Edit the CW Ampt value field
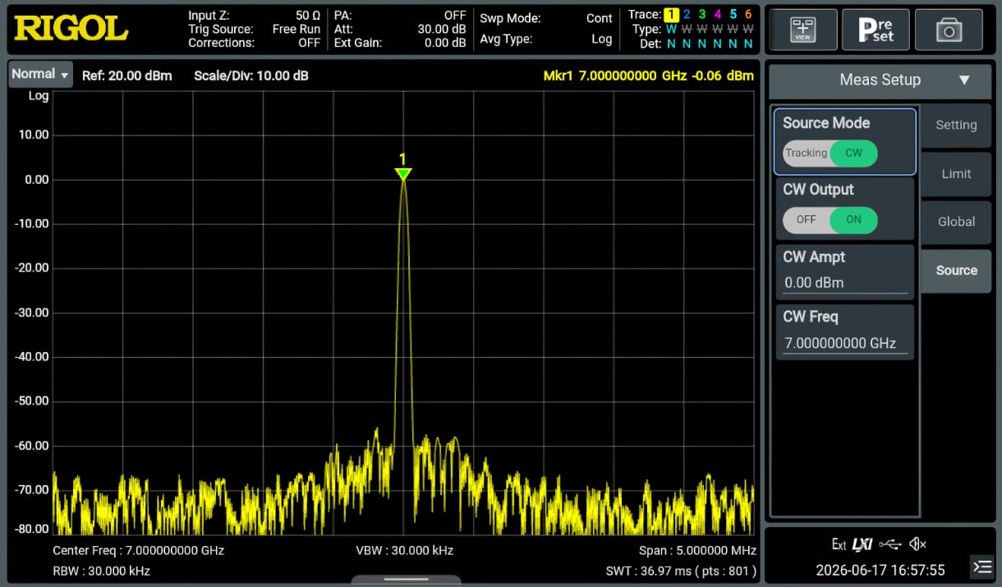This screenshot has height=587, width=1002. 845,283
